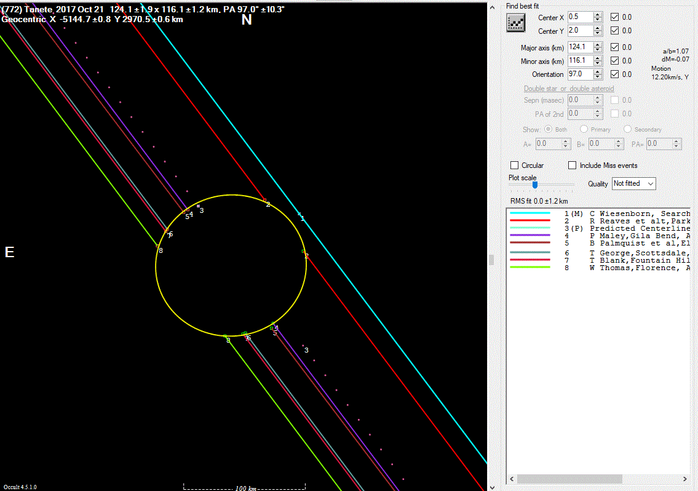Click the Plot scale slider handle

(x=535, y=185)
